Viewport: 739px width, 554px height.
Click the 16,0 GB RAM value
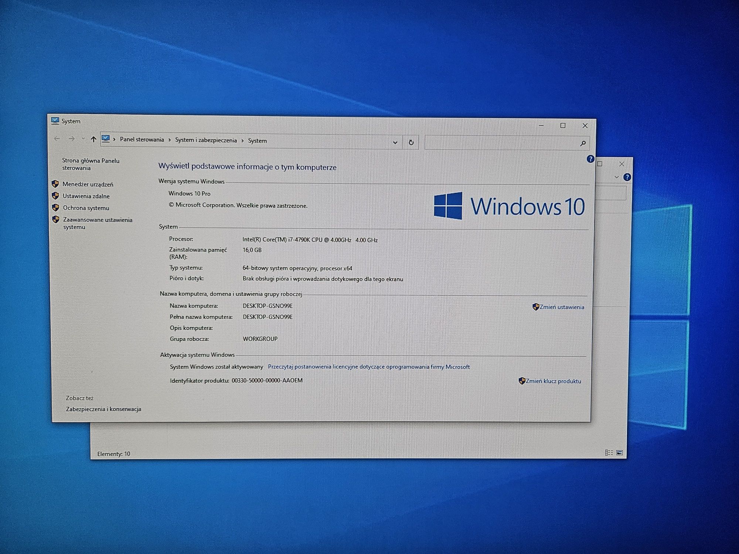click(252, 250)
